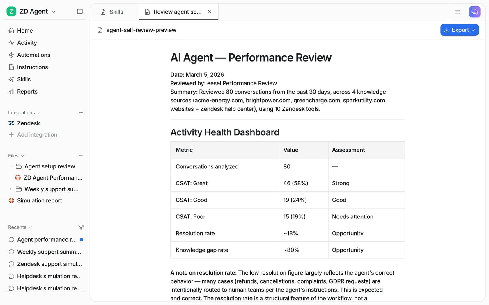Open Weekly support summary recent conversation

click(49, 252)
